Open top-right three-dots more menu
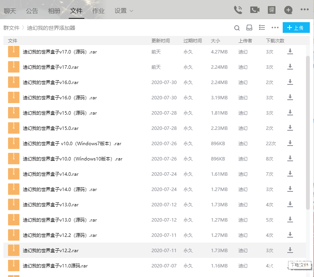314x277 pixels. click(x=304, y=10)
